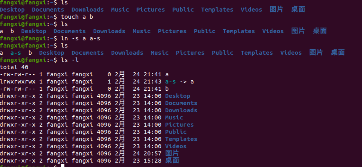The height and width of the screenshot is (167, 362).
Task: Click Pictures in the ls -l long listing
Action: tap(179, 125)
